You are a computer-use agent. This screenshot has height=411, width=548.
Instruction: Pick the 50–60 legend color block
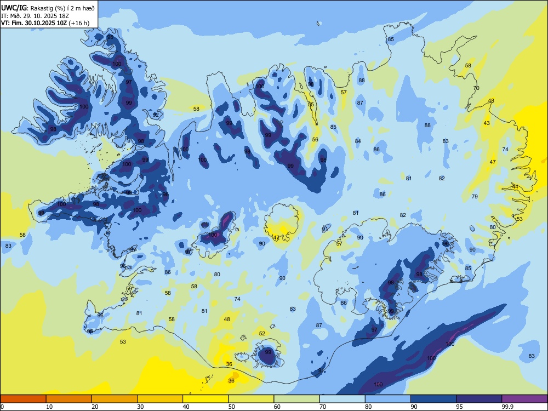251,399
